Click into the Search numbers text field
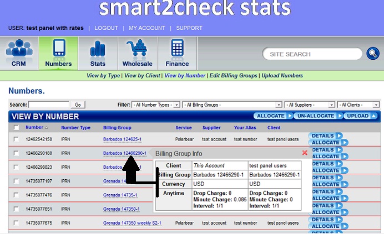The width and height of the screenshot is (384, 234). click(x=49, y=105)
